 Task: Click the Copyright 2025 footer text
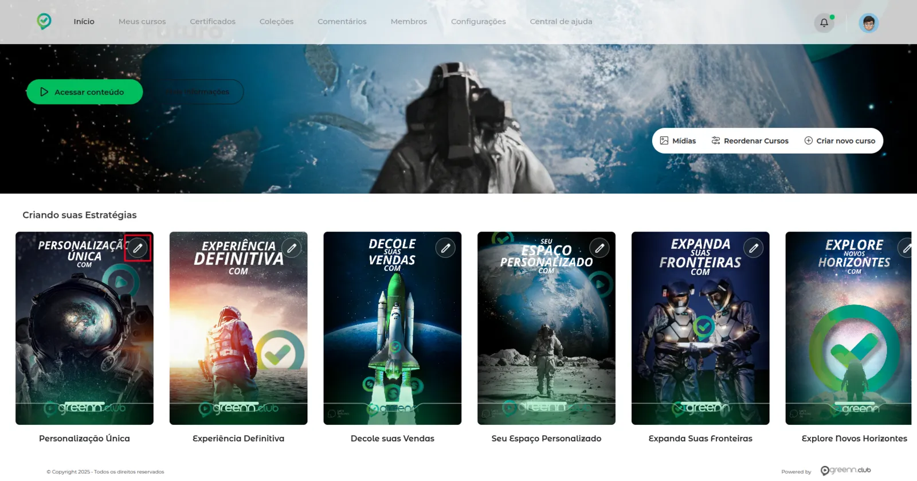(x=105, y=472)
